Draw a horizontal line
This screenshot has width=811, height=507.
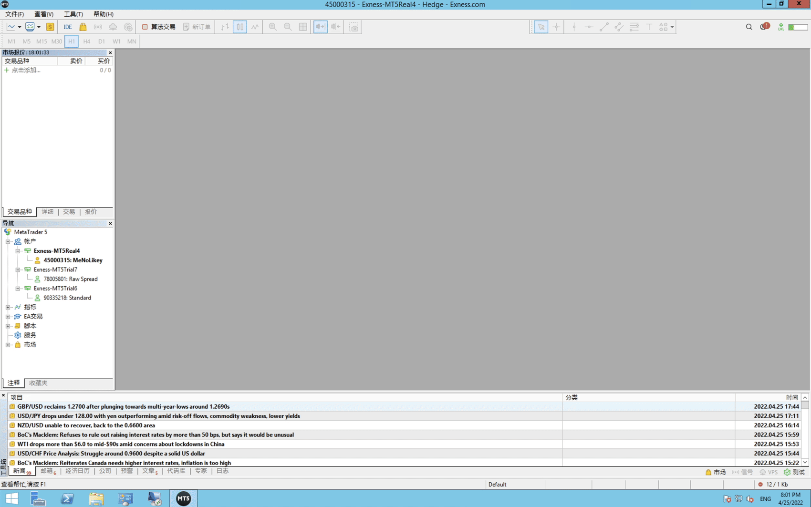point(589,27)
